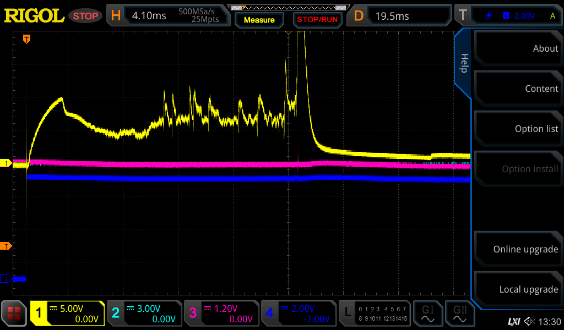Click the GII signal generator icon
The width and height of the screenshot is (564, 330).
click(459, 313)
